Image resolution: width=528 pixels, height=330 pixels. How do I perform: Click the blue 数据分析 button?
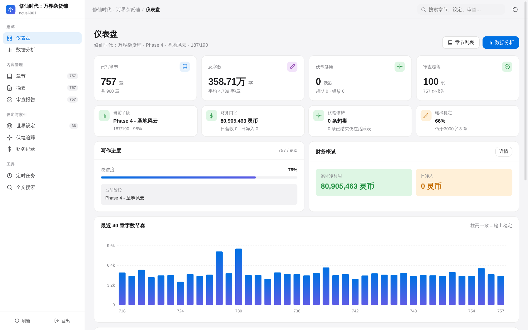[501, 43]
